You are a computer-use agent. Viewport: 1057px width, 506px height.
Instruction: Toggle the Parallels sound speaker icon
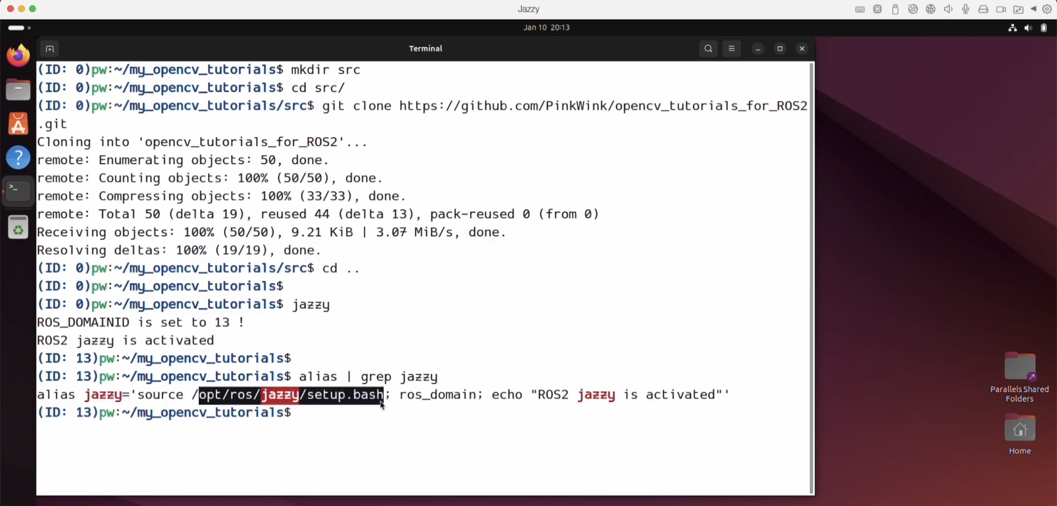[948, 9]
